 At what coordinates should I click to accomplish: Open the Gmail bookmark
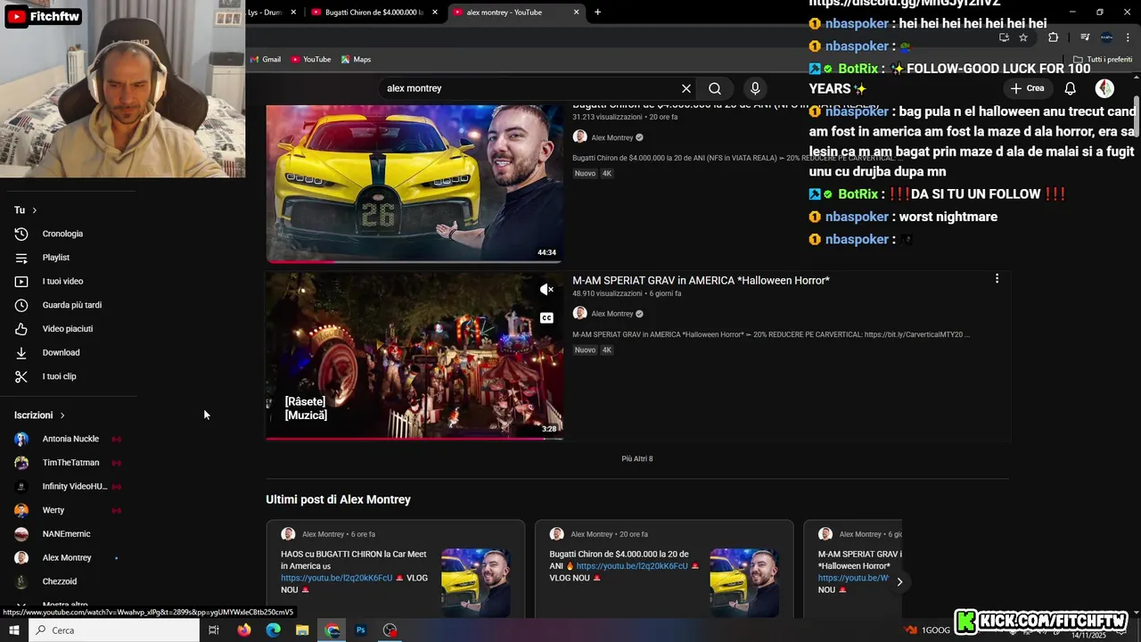tap(266, 60)
